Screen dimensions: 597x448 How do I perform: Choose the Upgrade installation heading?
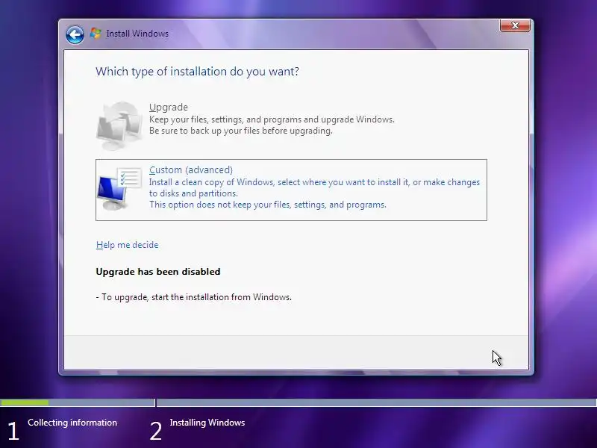[169, 108]
